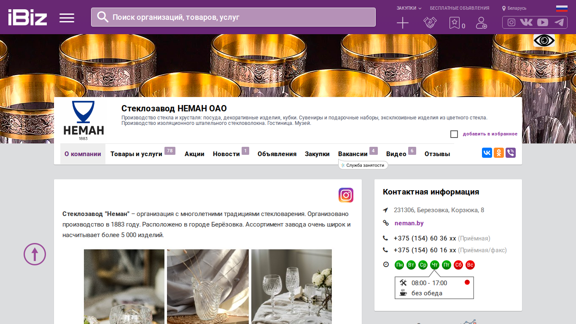The width and height of the screenshot is (576, 324).
Task: Reveal fax phone +375 (154) 60 16 xx
Action: click(x=425, y=250)
